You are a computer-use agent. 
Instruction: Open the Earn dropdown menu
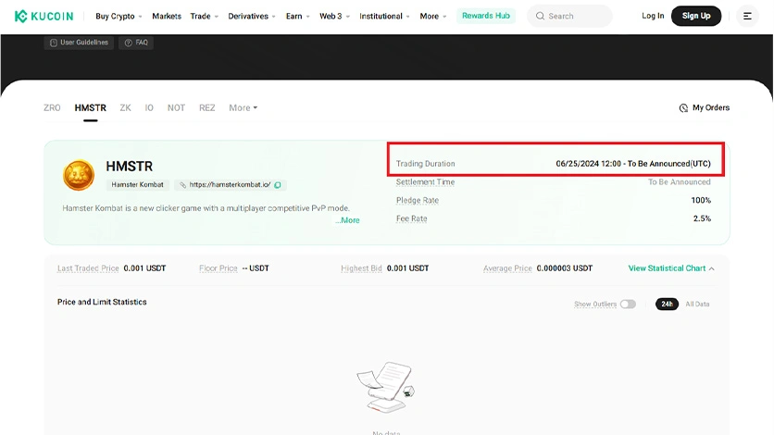[x=297, y=17]
